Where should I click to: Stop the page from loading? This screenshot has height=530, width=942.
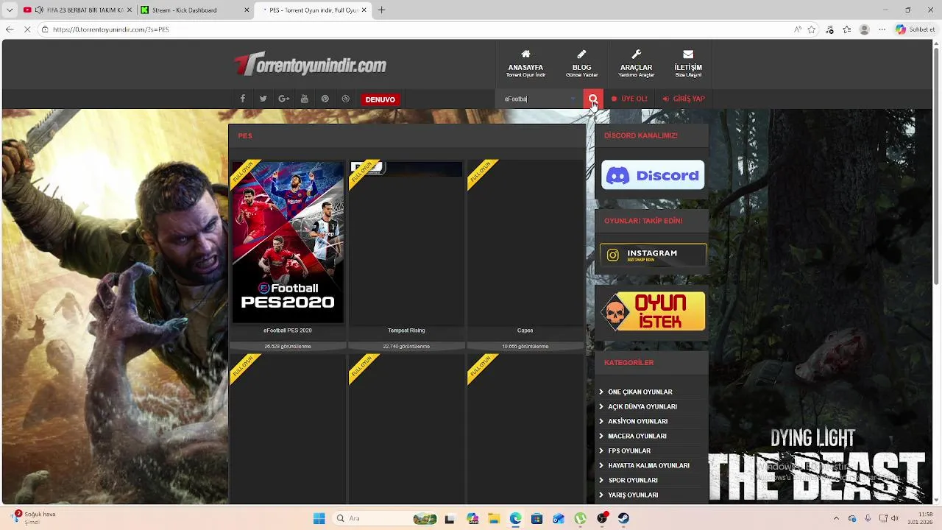point(27,29)
